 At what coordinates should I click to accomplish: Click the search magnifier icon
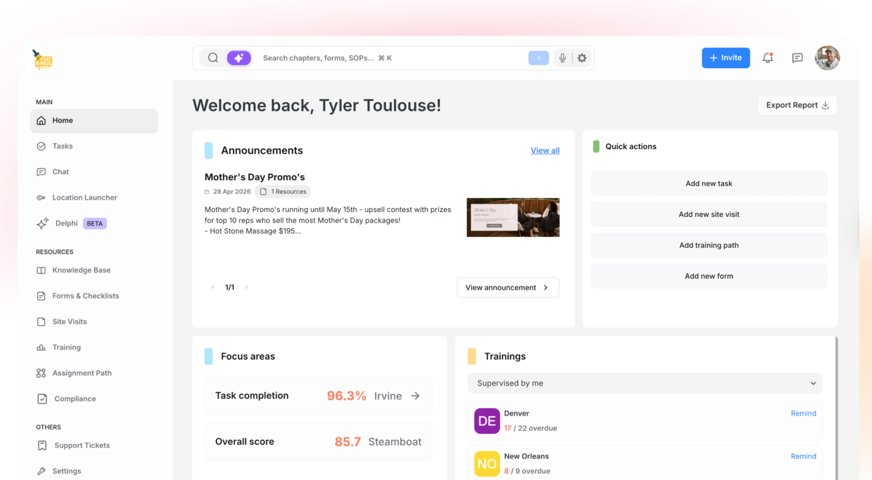213,58
